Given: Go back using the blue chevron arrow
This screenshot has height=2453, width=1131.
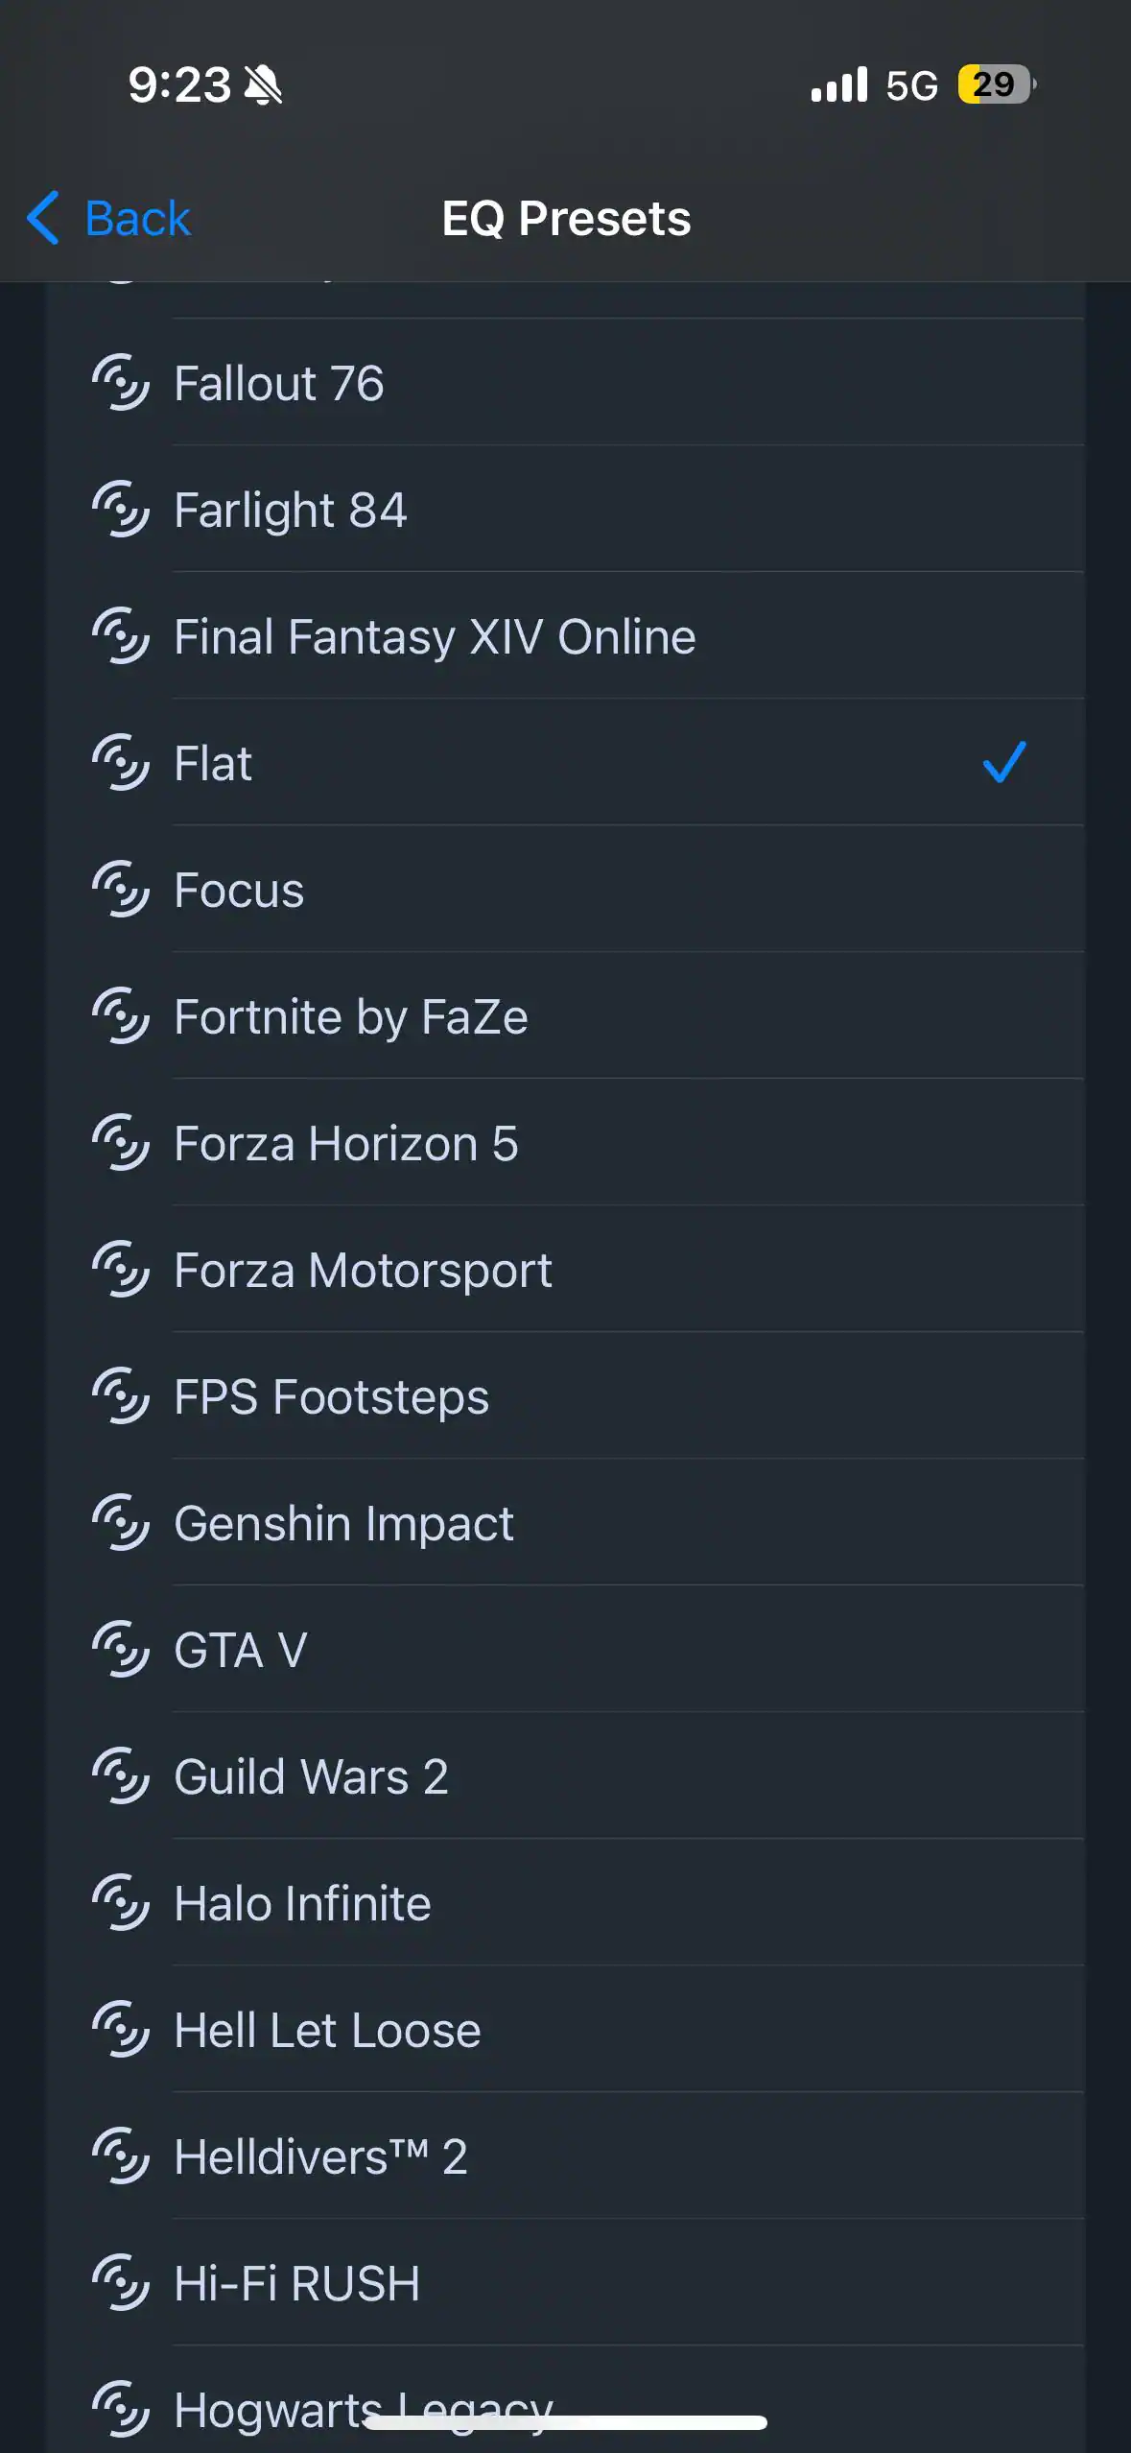Looking at the screenshot, I should click(x=43, y=218).
